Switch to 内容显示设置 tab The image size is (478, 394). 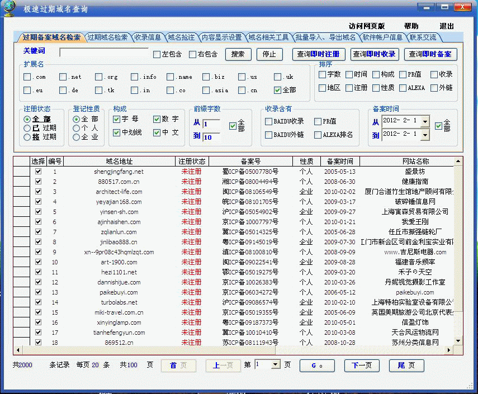coord(221,37)
